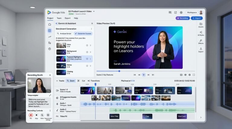Click the camera icon of Scene 1-5 track

(x=57, y=91)
